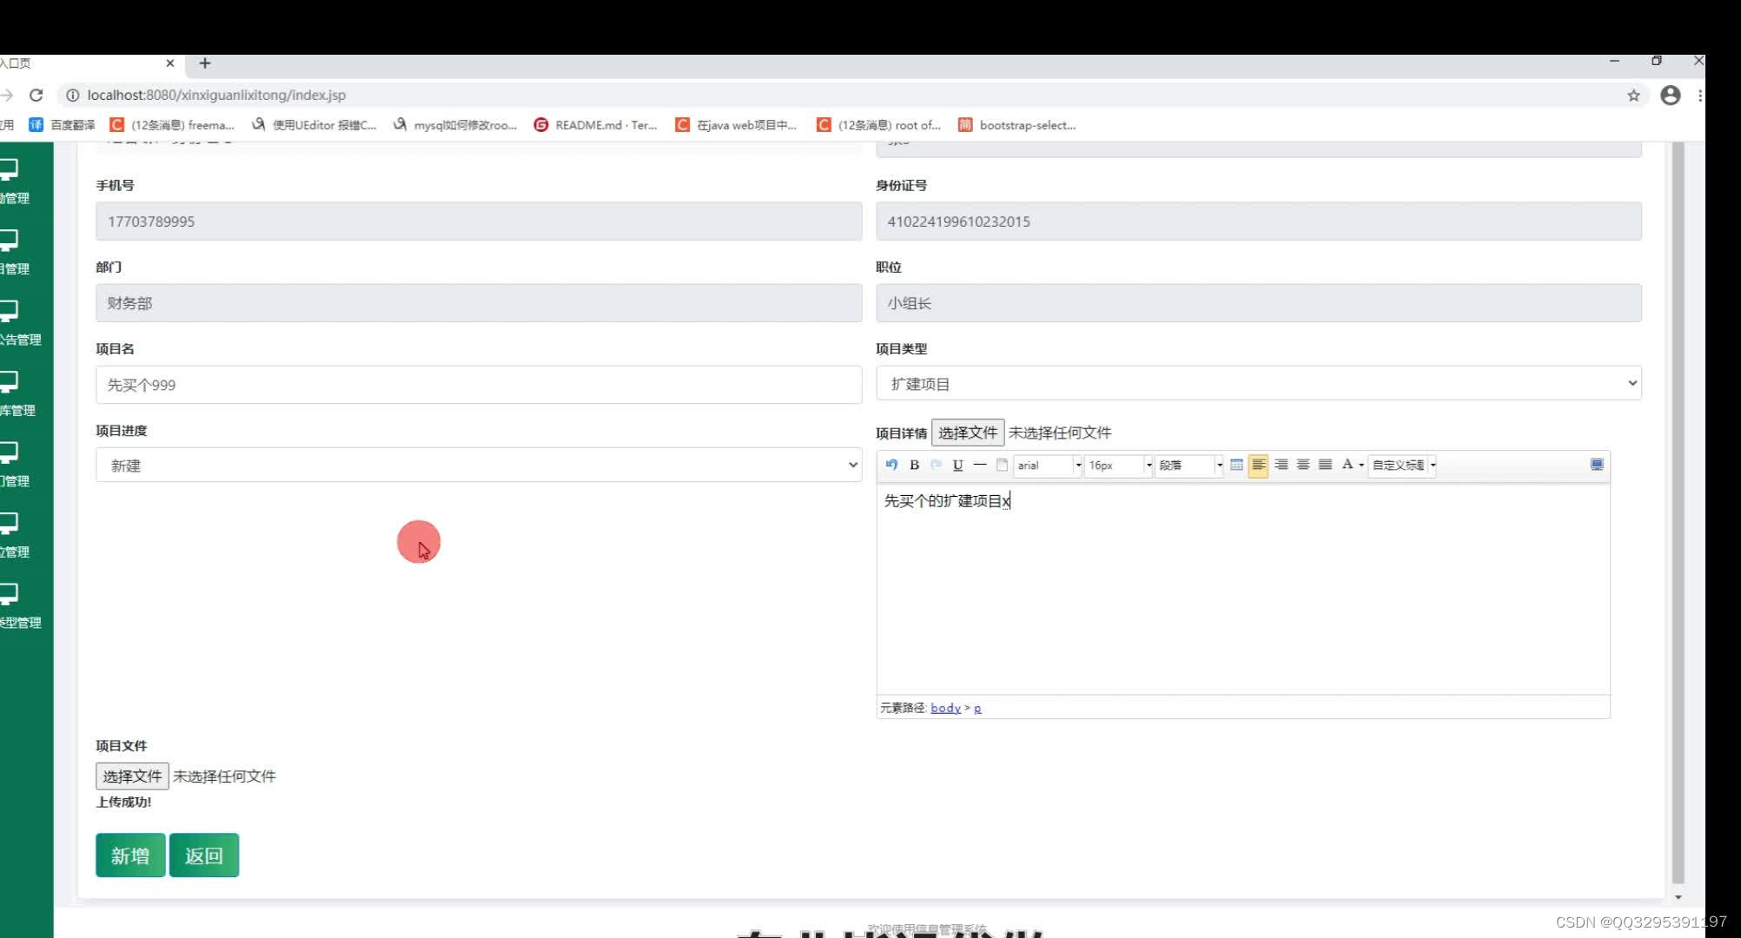Viewport: 1741px width, 938px height.
Task: Close the current browser tab
Action: [170, 63]
